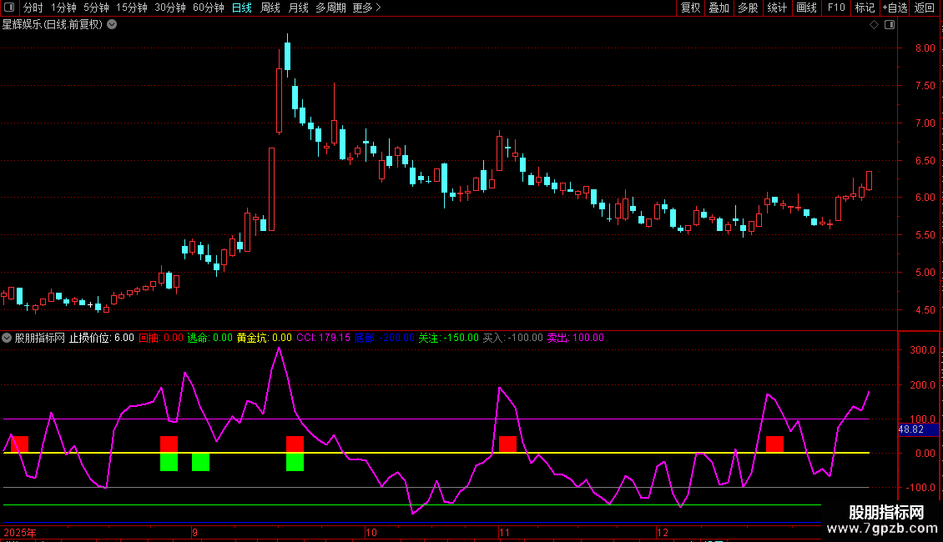The height and width of the screenshot is (542, 943).
Task: Expand the 更多 periods menu
Action: [x=366, y=8]
